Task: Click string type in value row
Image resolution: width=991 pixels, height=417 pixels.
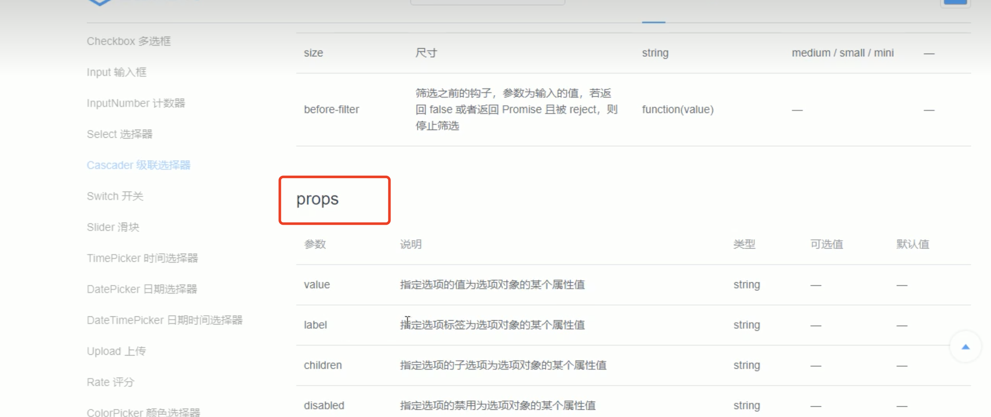Action: (746, 285)
